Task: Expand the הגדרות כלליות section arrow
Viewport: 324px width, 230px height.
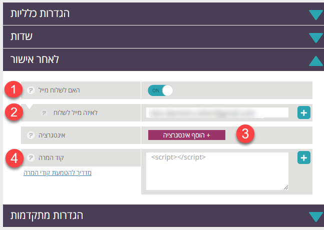Action: 316,14
